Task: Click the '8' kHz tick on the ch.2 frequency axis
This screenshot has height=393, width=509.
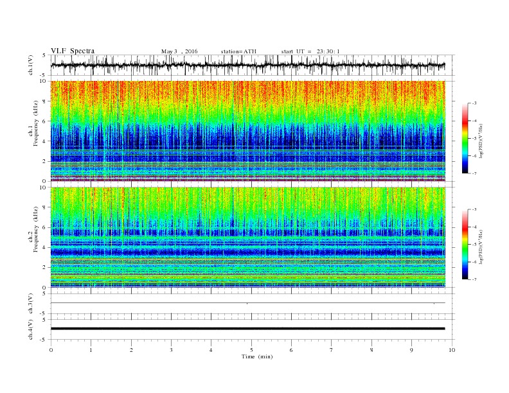Action: point(44,207)
